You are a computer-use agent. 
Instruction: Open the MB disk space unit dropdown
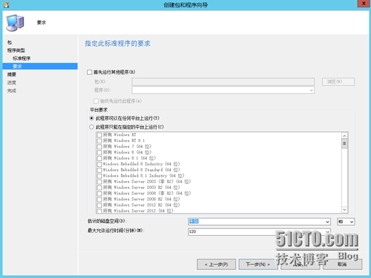pyautogui.click(x=352, y=222)
